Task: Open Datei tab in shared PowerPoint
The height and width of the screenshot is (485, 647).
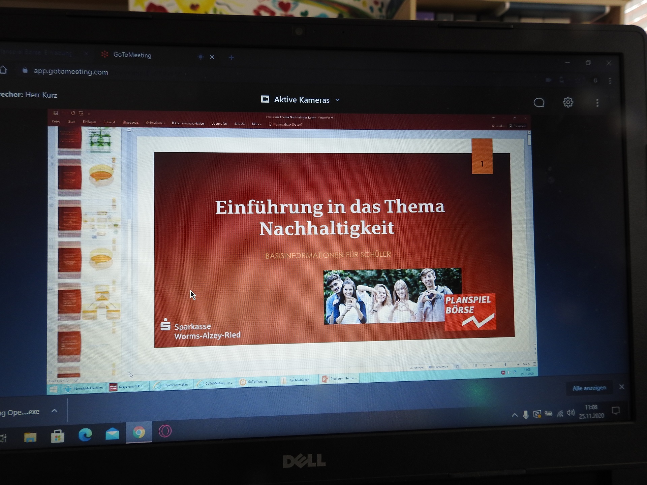Action: (56, 121)
